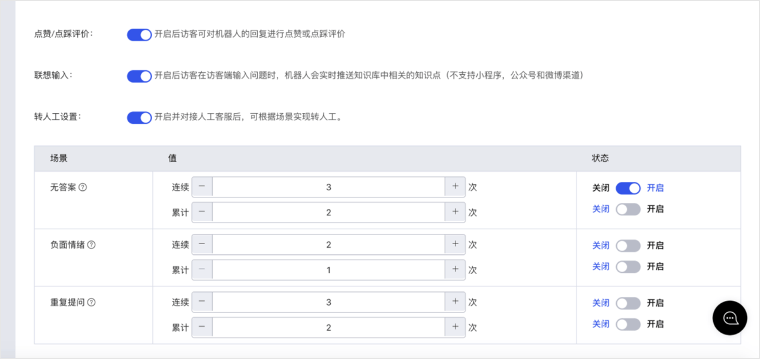Screen dimensions: 760x359
Task: Click help icon next to 负面情绪
Action: pyautogui.click(x=91, y=245)
